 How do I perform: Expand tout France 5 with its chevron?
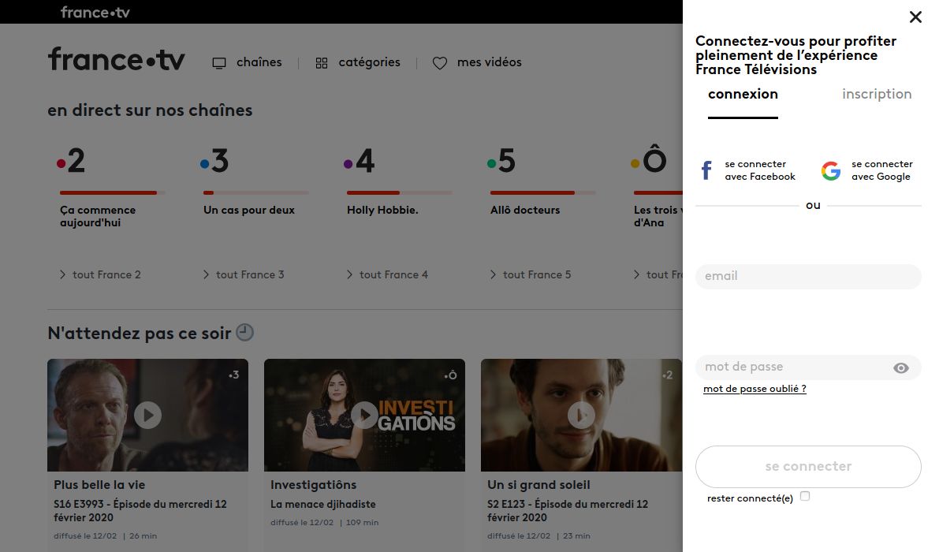point(494,274)
